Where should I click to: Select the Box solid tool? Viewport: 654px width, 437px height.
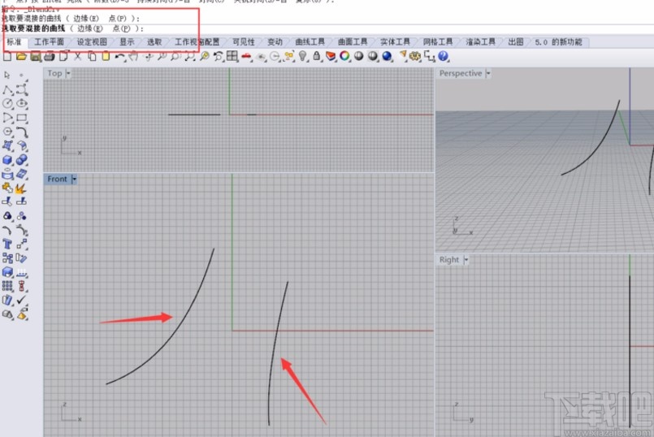coord(7,160)
